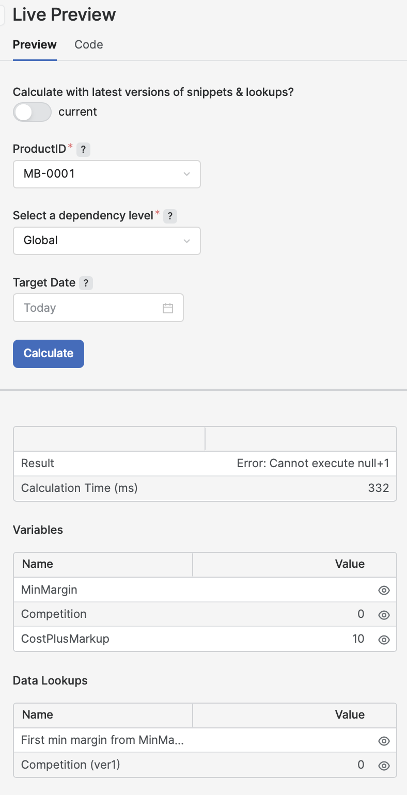The width and height of the screenshot is (407, 795).
Task: Select the Preview tab
Action: (35, 45)
